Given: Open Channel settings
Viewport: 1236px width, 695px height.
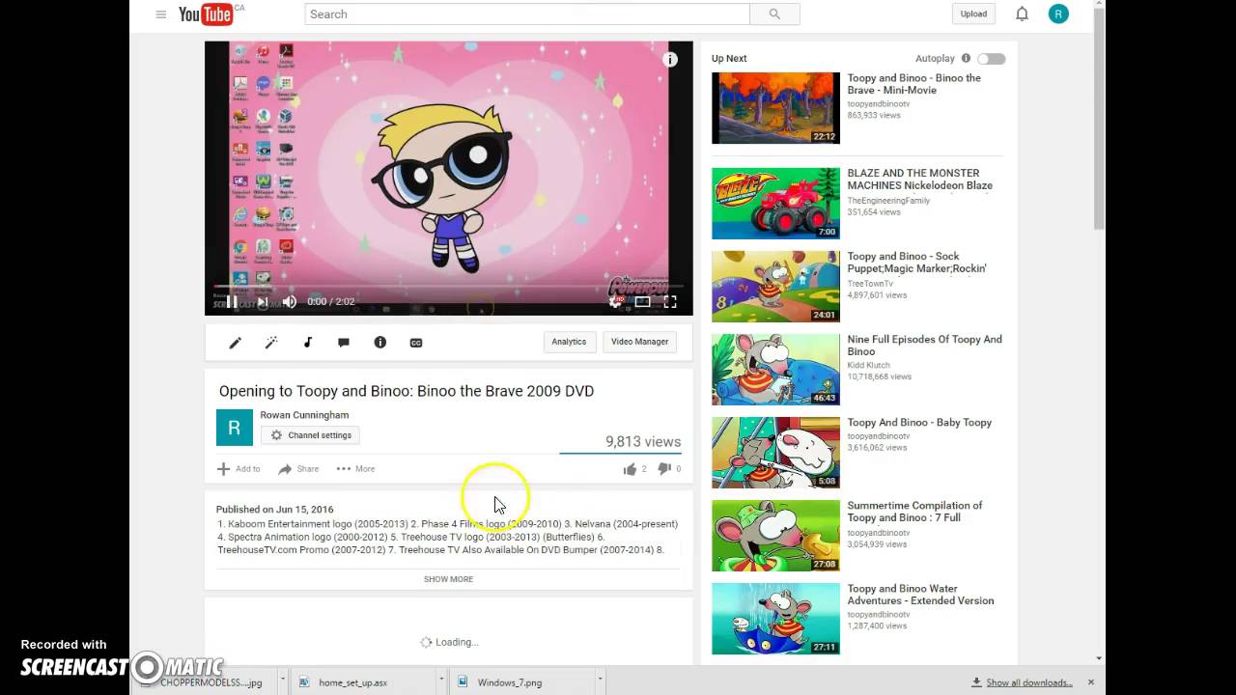Looking at the screenshot, I should coord(310,435).
